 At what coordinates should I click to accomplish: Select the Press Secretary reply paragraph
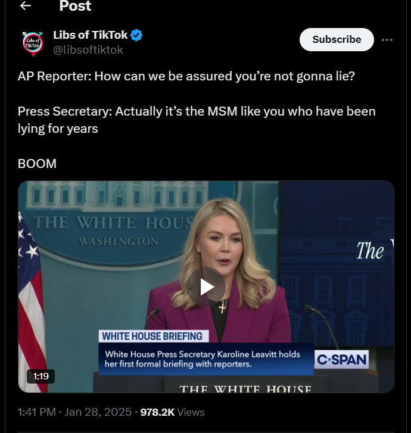[197, 120]
